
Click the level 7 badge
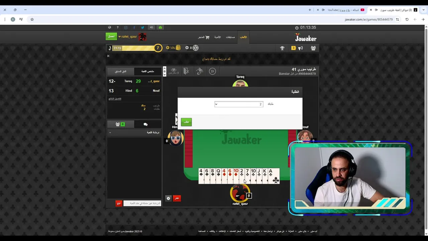click(158, 48)
